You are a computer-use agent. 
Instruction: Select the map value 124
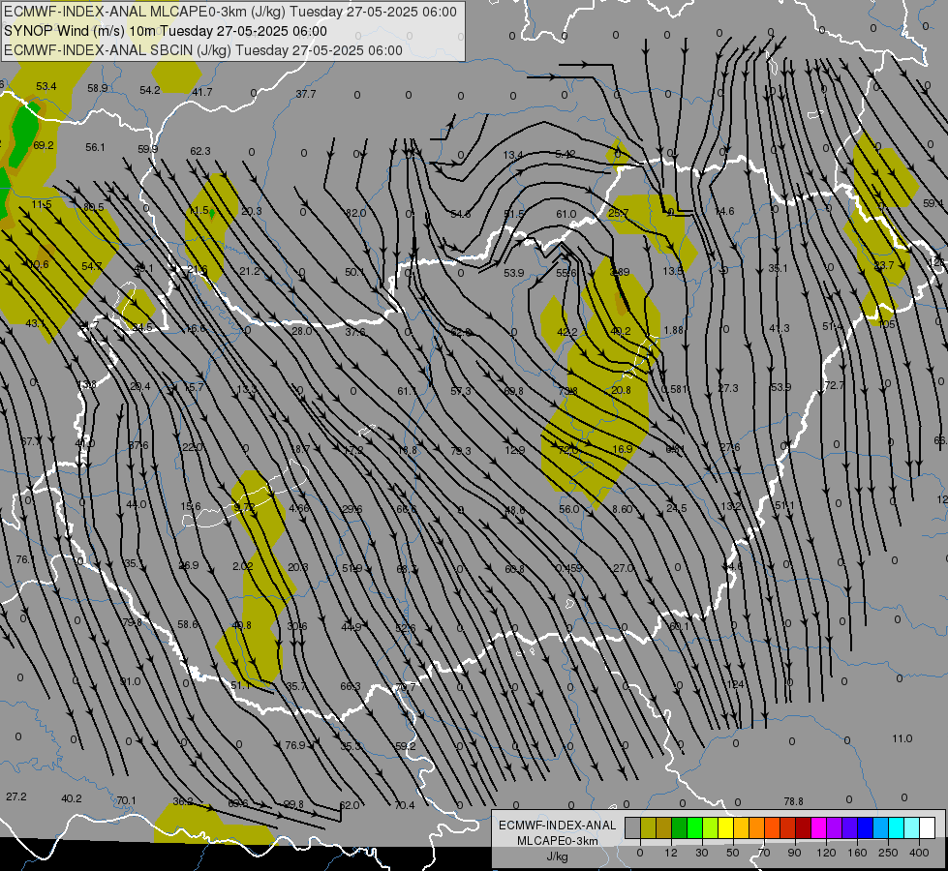click(736, 684)
